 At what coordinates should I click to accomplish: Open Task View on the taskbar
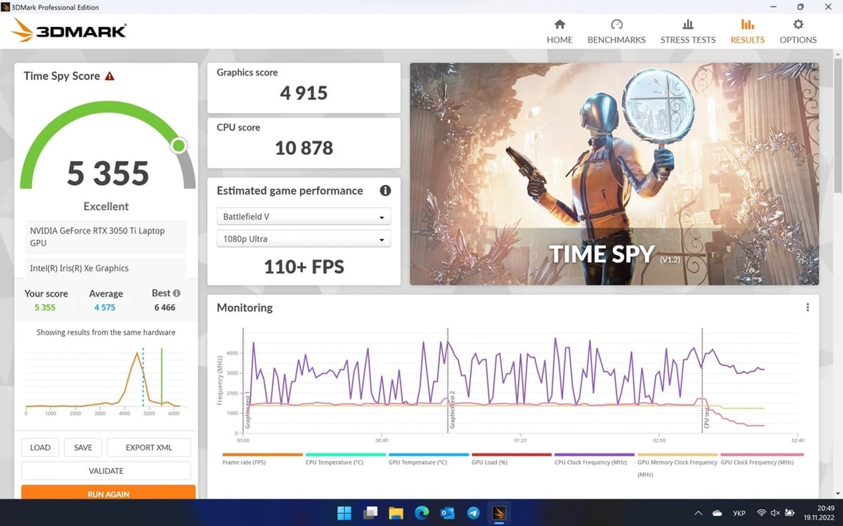point(370,512)
